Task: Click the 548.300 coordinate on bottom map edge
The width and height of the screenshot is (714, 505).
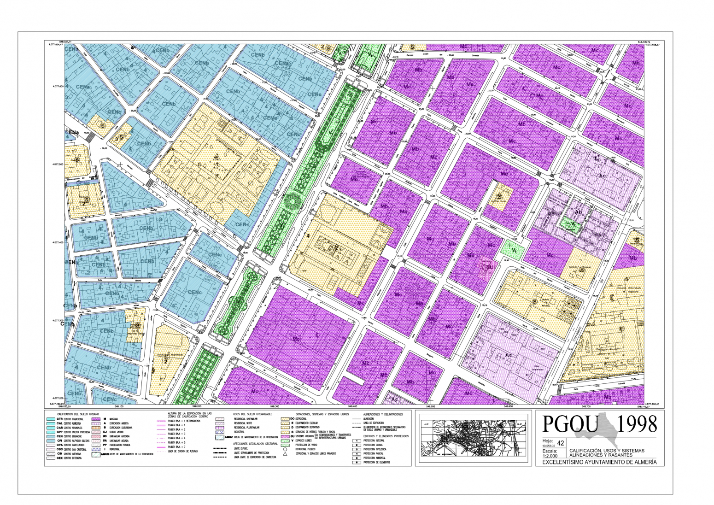Action: tap(275, 406)
